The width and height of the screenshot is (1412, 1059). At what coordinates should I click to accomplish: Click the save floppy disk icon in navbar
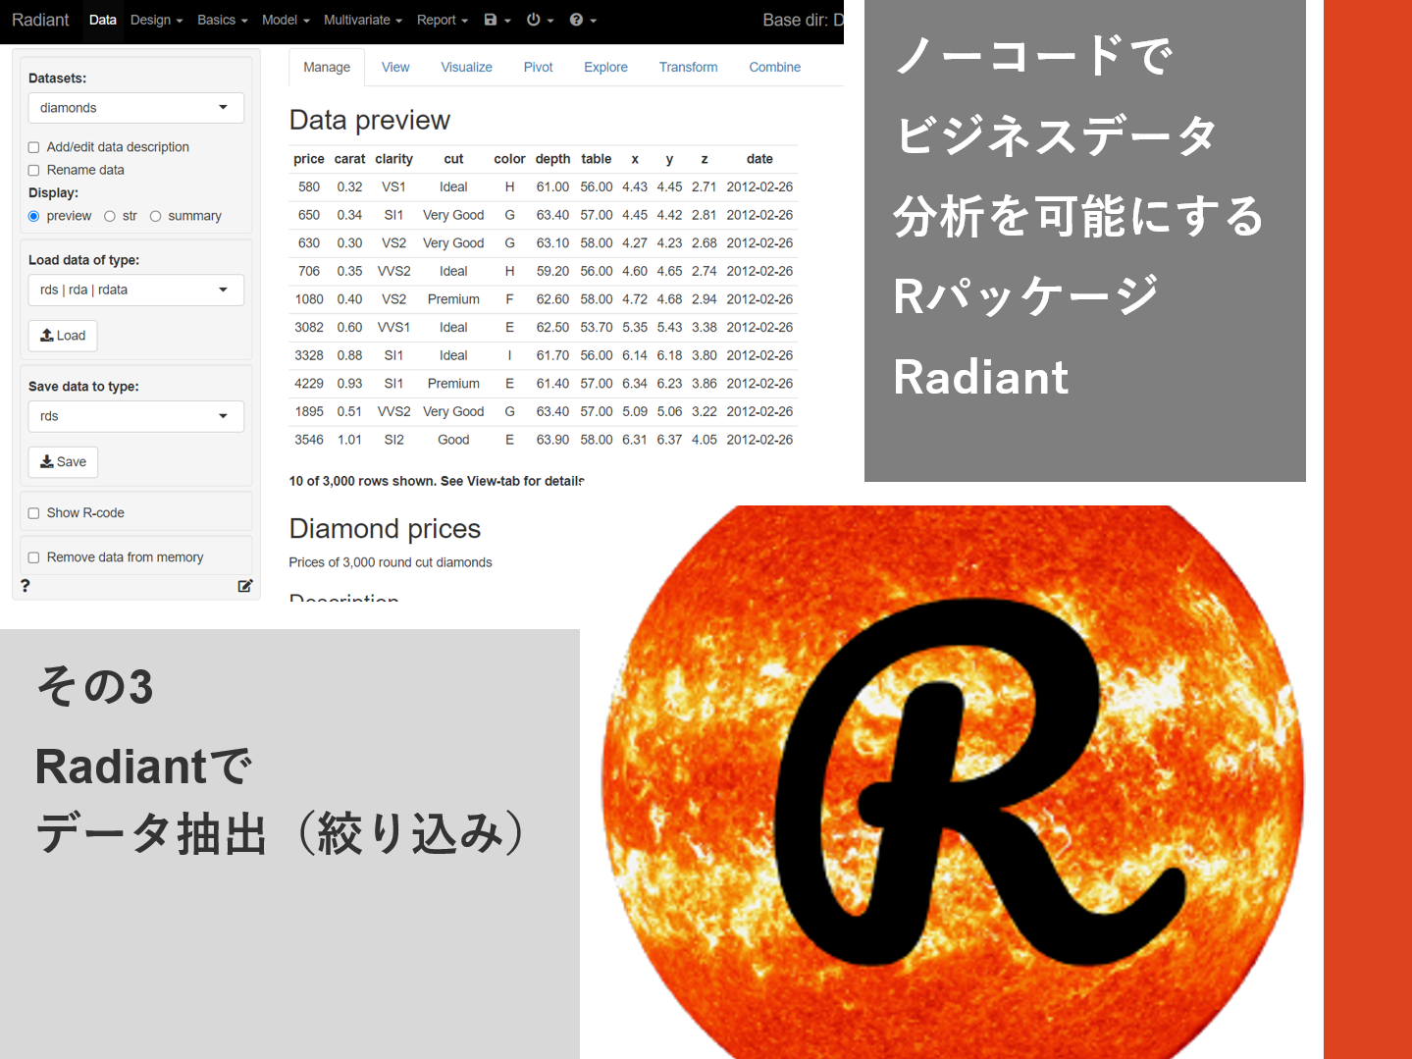pyautogui.click(x=492, y=20)
